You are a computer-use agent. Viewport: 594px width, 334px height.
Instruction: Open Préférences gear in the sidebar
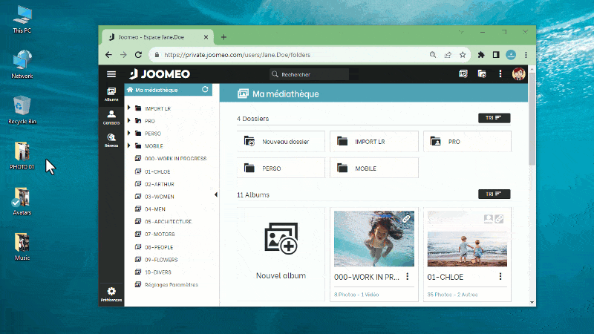tap(111, 294)
